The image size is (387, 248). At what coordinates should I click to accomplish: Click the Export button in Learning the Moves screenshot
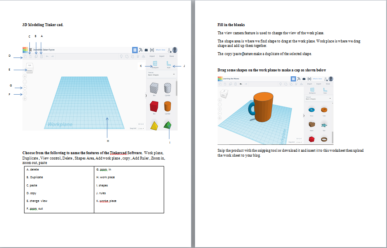point(319,84)
